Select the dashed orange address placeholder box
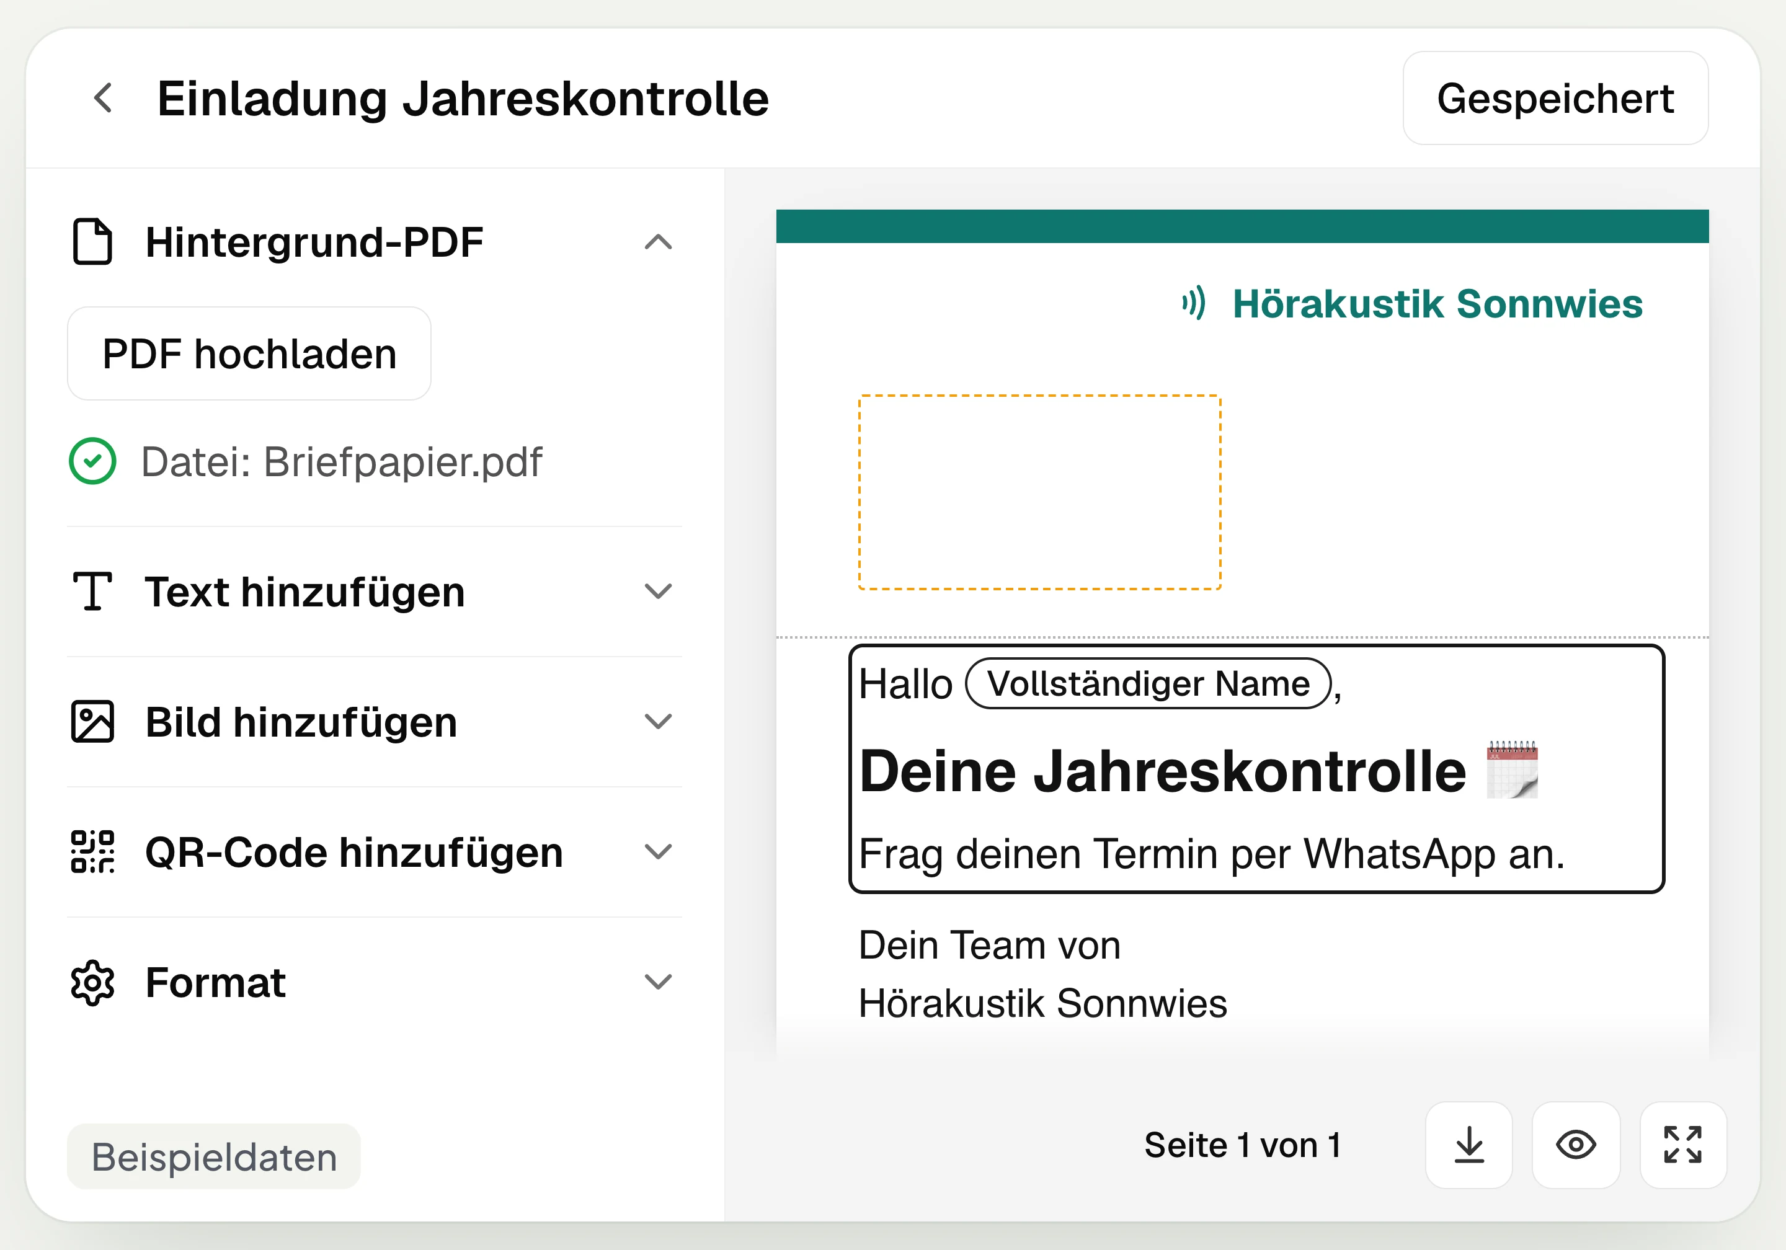 1040,492
